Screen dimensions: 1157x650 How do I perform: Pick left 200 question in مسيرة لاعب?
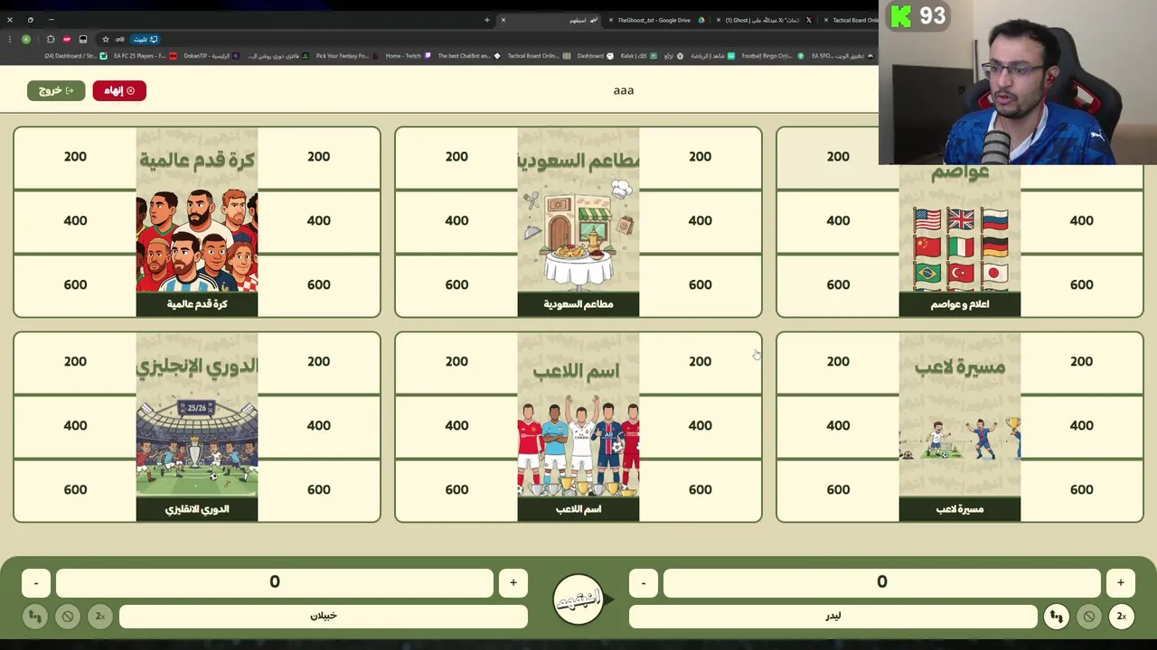point(838,362)
